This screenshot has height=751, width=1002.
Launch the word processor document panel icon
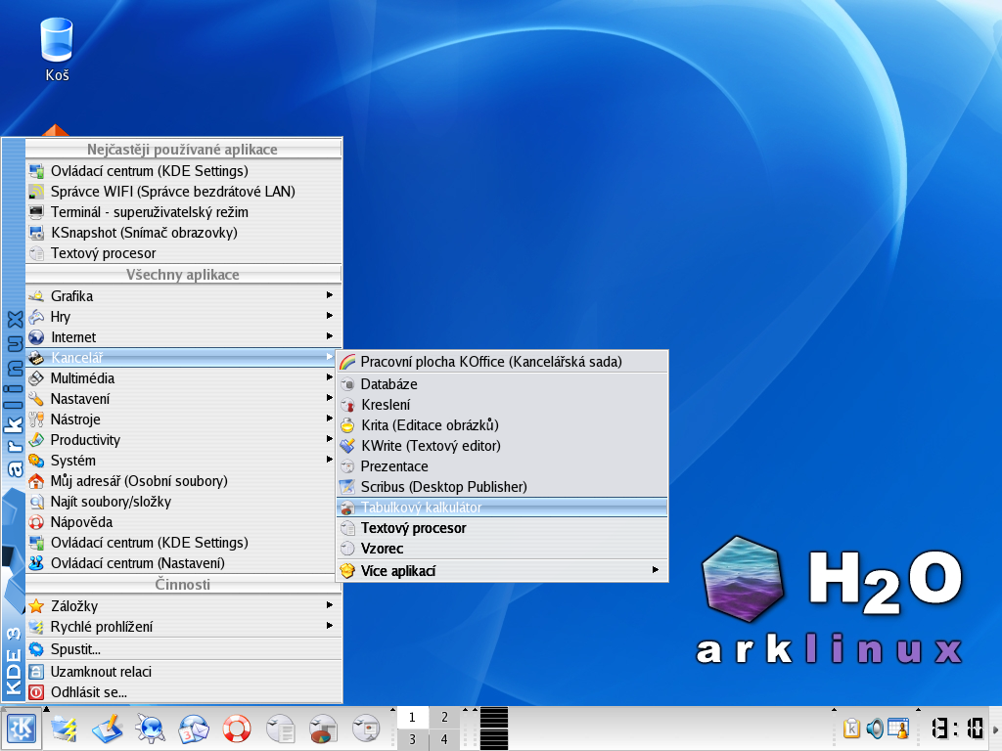tap(280, 729)
